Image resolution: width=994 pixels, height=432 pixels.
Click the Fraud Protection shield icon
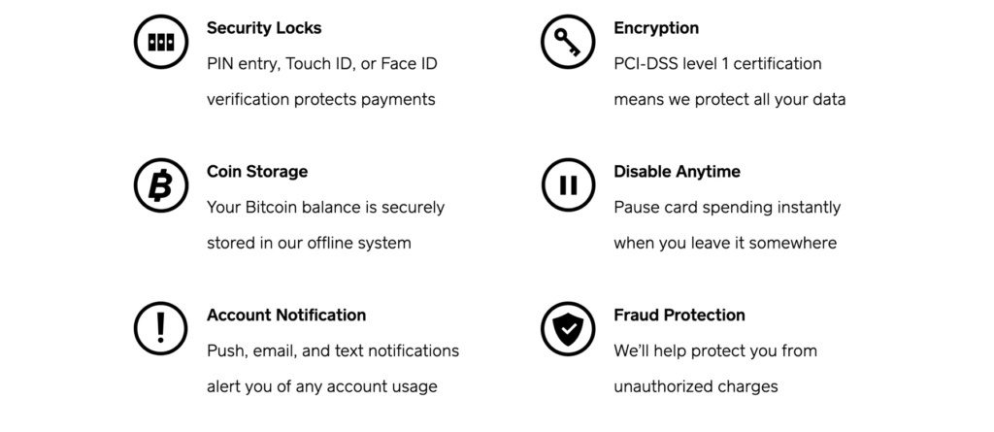(567, 328)
